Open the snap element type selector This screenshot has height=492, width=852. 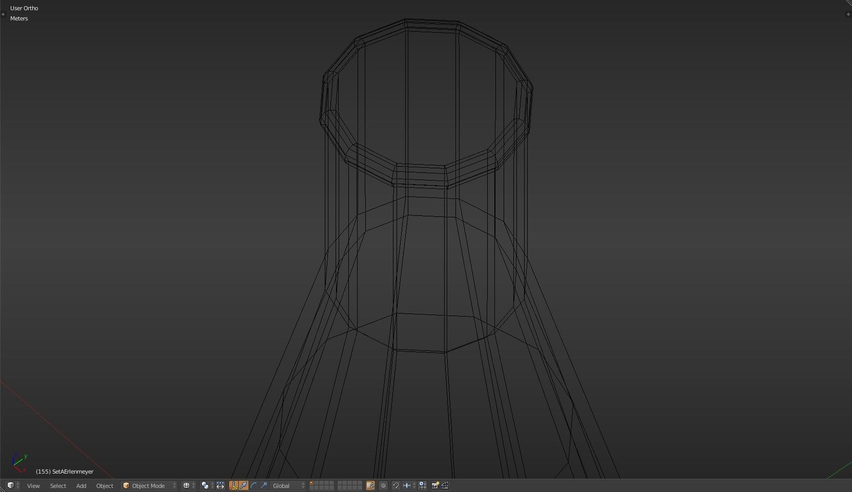[x=409, y=485]
